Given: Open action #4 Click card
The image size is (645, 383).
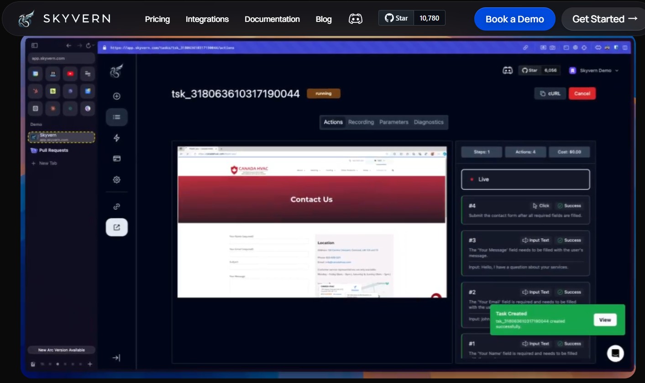Looking at the screenshot, I should click(x=525, y=210).
